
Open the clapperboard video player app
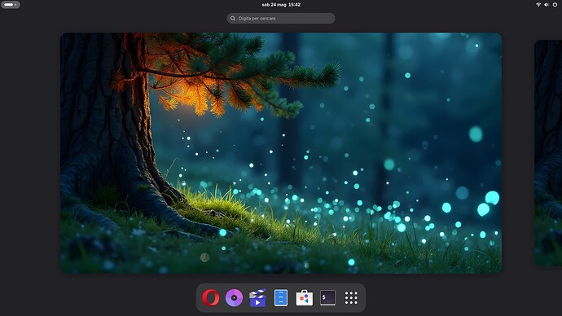[x=257, y=298]
